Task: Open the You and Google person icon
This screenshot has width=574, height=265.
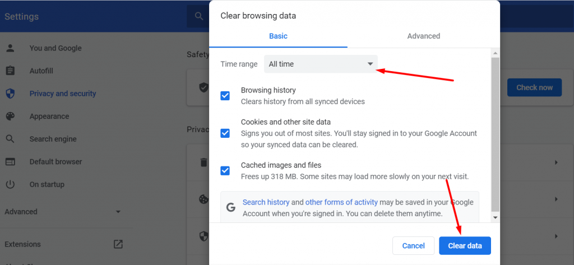Action: 10,48
